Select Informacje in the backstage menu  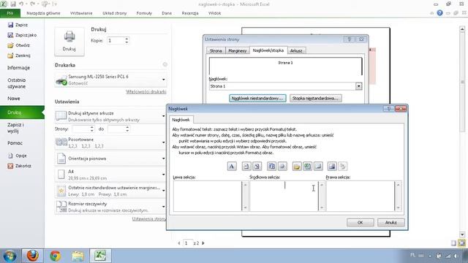pos(18,68)
